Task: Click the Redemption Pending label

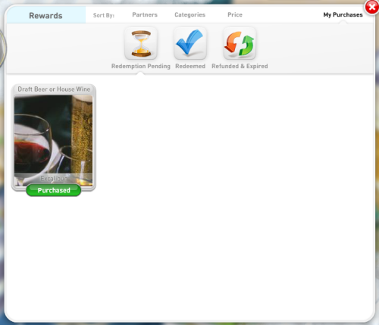Action: pos(141,66)
